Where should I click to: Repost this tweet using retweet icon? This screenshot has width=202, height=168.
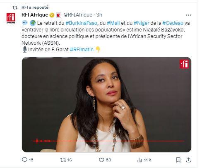click(x=63, y=160)
